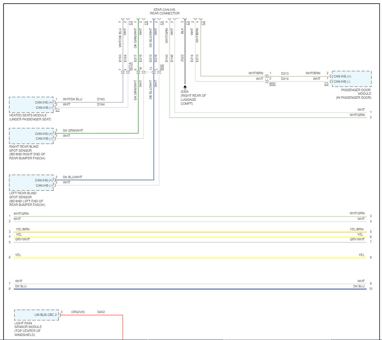Select the LIN BUS CBC 2 module box
The height and width of the screenshot is (340, 382).
coord(37,315)
